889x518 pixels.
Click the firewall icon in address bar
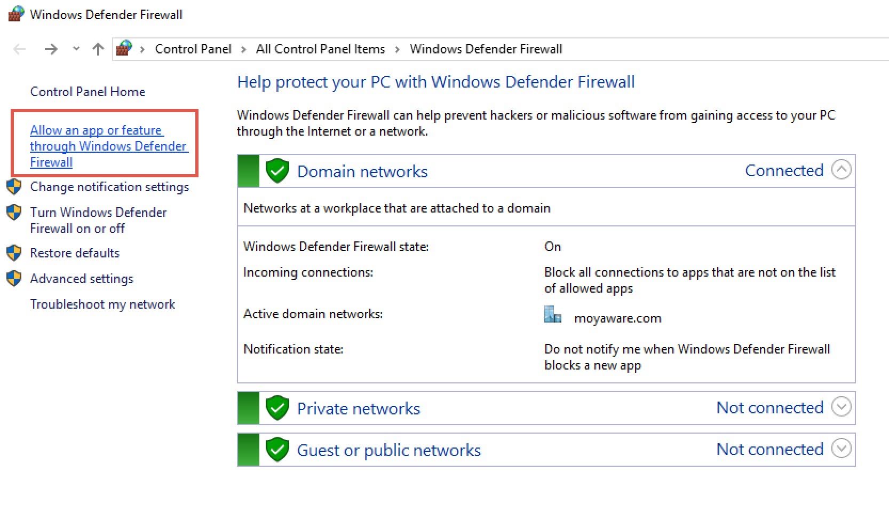click(124, 49)
